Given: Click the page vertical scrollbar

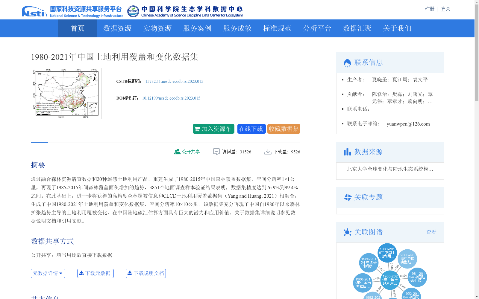Looking at the screenshot, I should click(477, 53).
